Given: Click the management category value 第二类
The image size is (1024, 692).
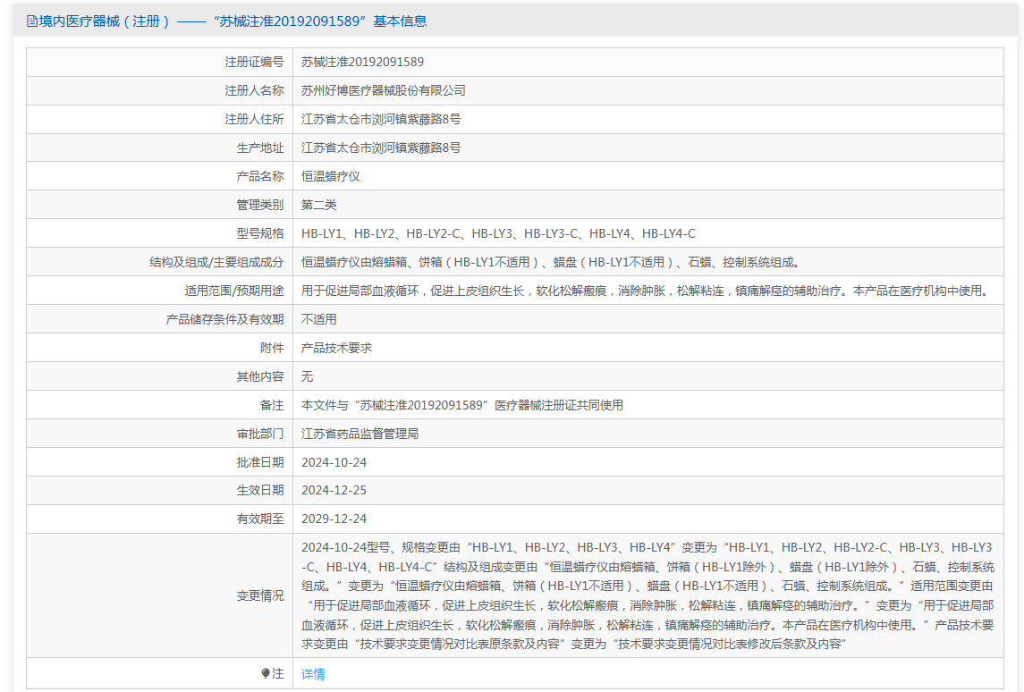Looking at the screenshot, I should 318,205.
